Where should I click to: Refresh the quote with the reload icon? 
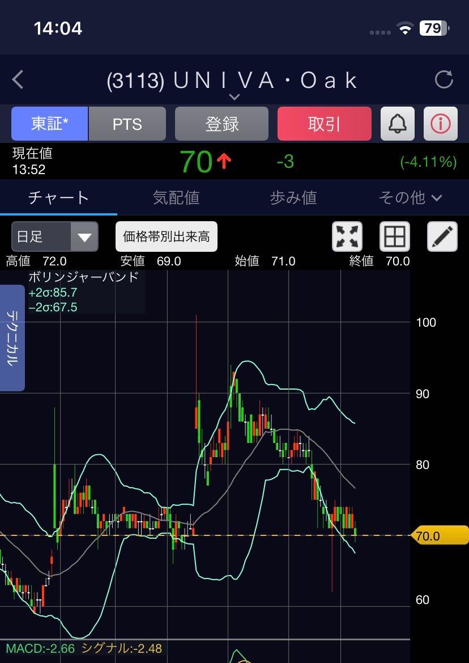click(444, 79)
